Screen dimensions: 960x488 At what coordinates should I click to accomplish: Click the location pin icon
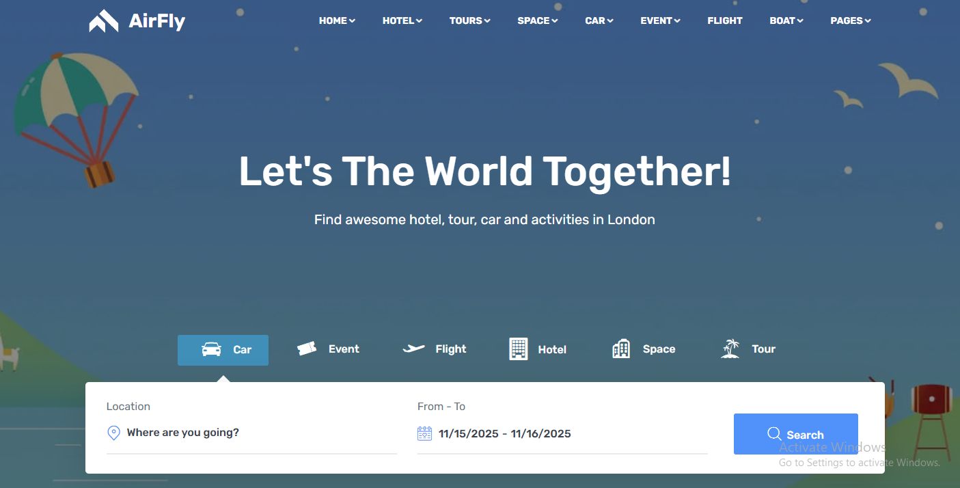(114, 433)
